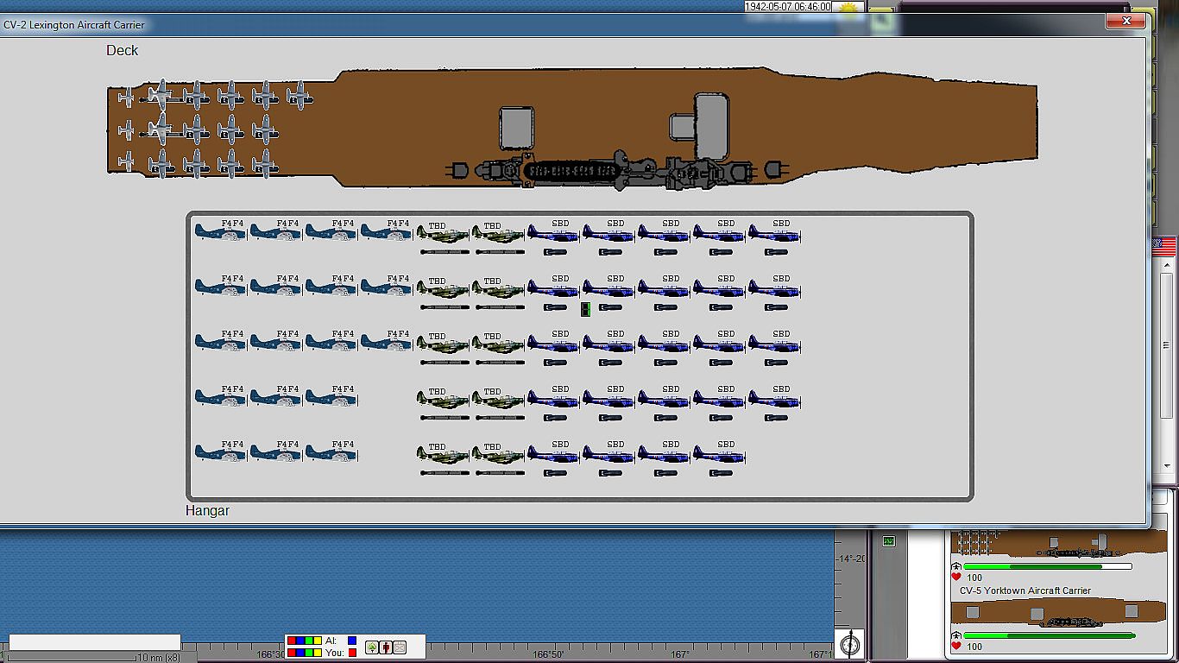Click the Yorktown green status bar
This screenshot has height=663, width=1179.
[x=1050, y=636]
